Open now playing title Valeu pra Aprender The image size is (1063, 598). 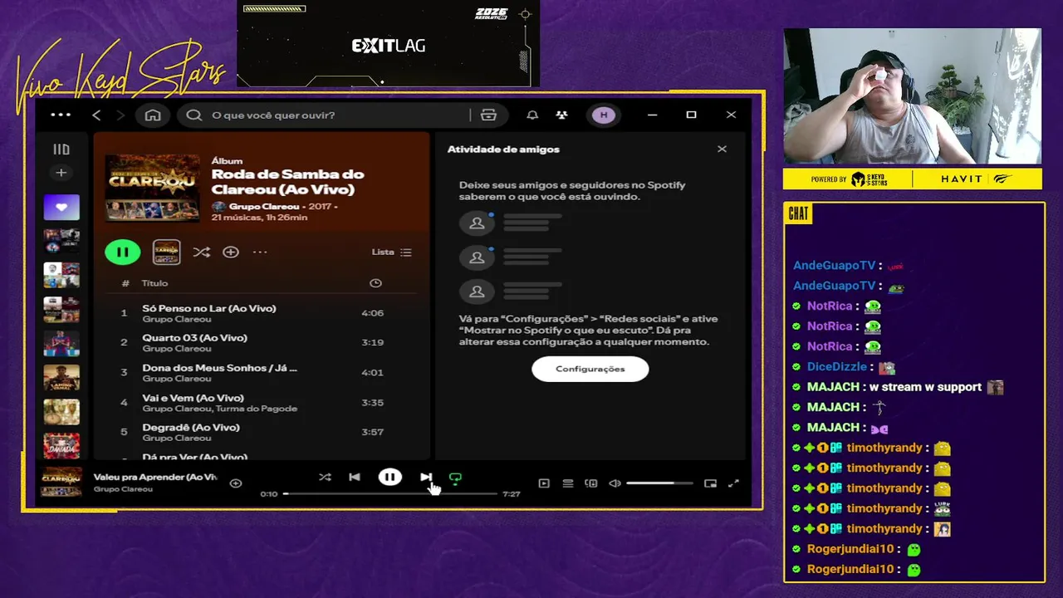click(155, 477)
